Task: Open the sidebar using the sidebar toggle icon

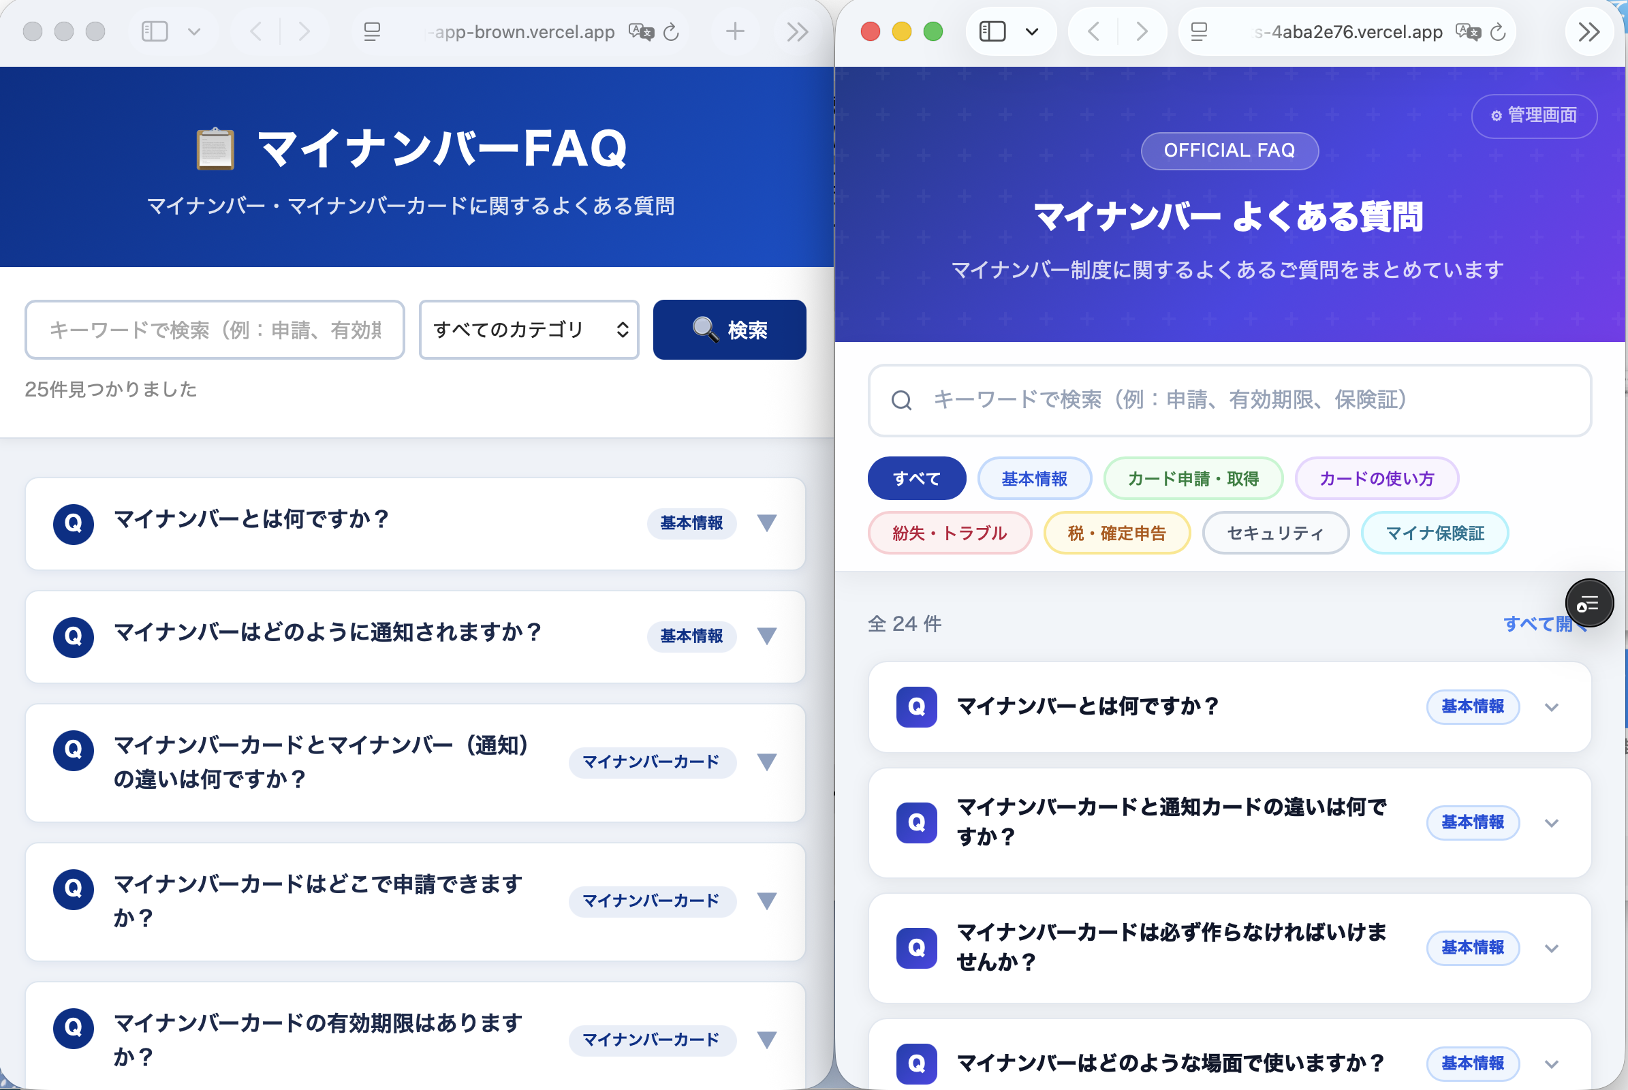Action: tap(992, 31)
